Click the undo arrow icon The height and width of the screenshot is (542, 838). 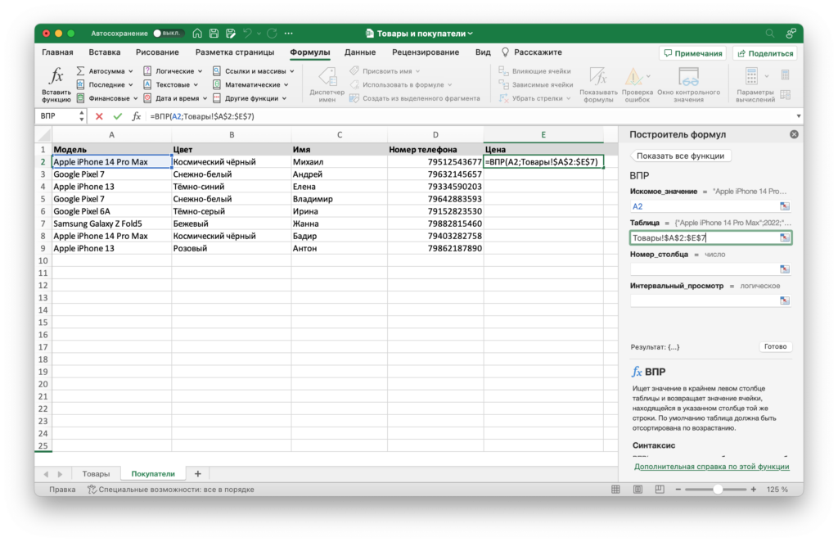(247, 33)
